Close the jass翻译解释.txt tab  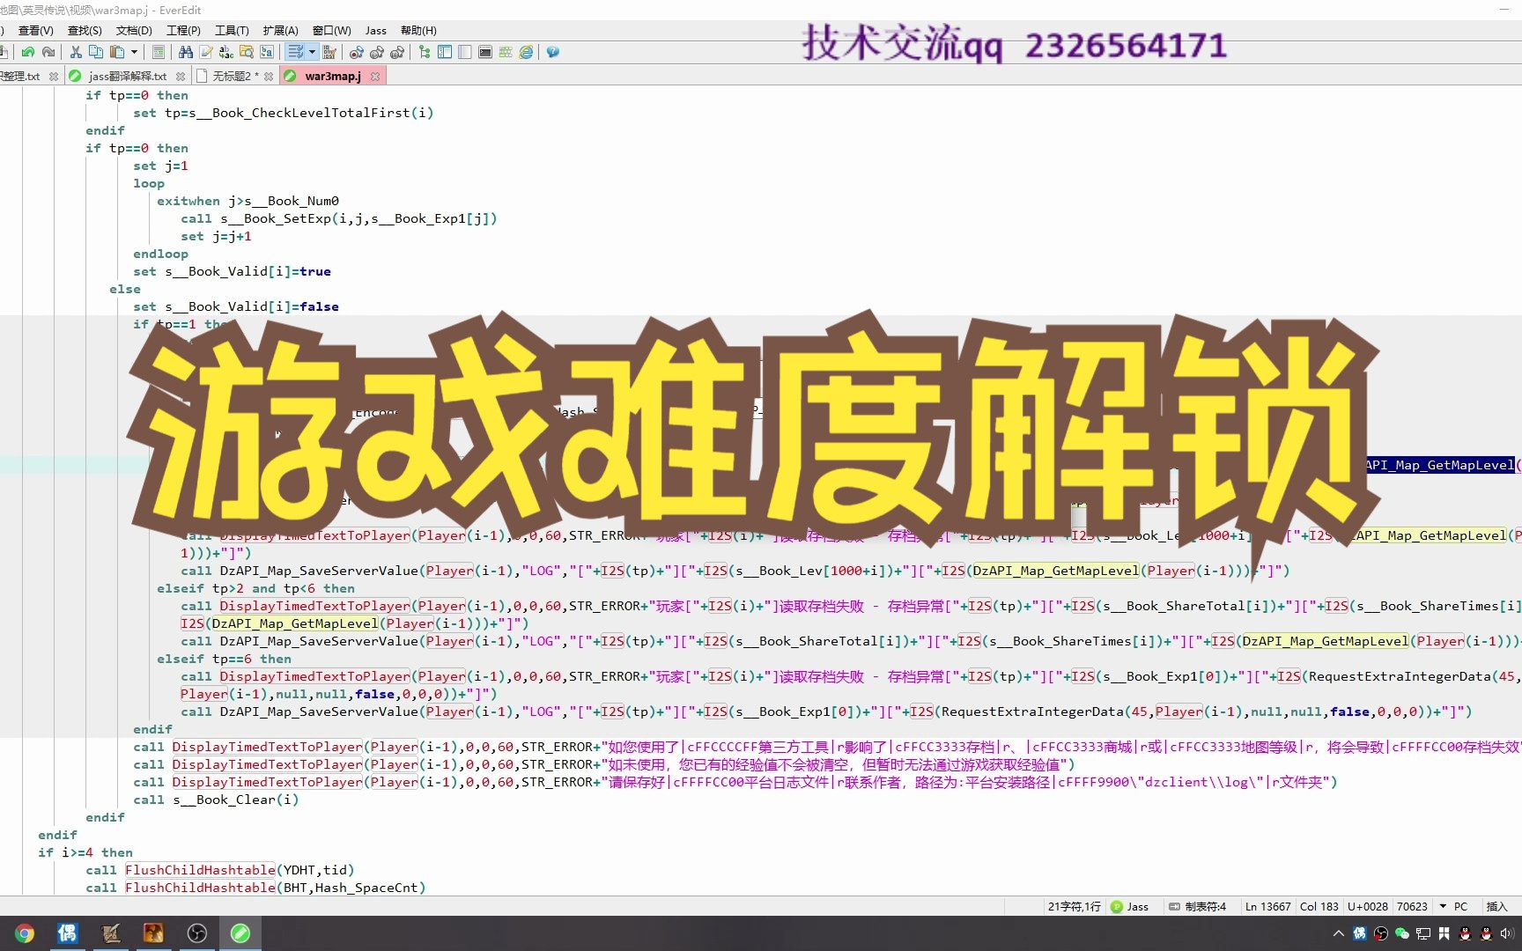[181, 77]
